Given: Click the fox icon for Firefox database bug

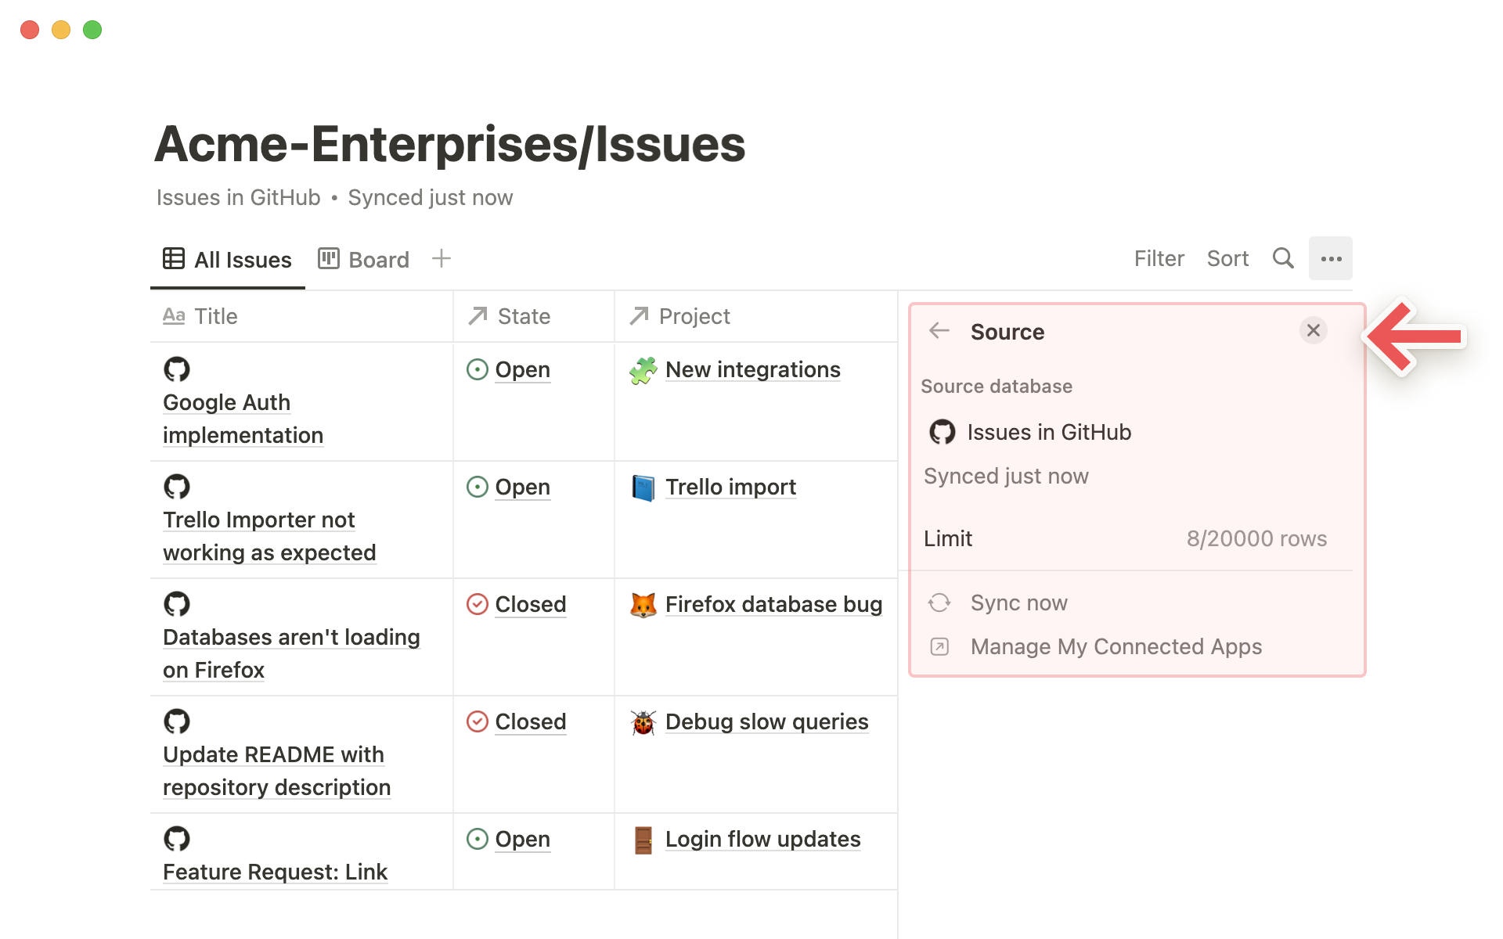Looking at the screenshot, I should (643, 604).
